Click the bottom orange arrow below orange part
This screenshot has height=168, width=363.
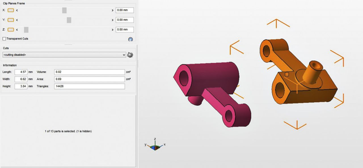point(296,125)
